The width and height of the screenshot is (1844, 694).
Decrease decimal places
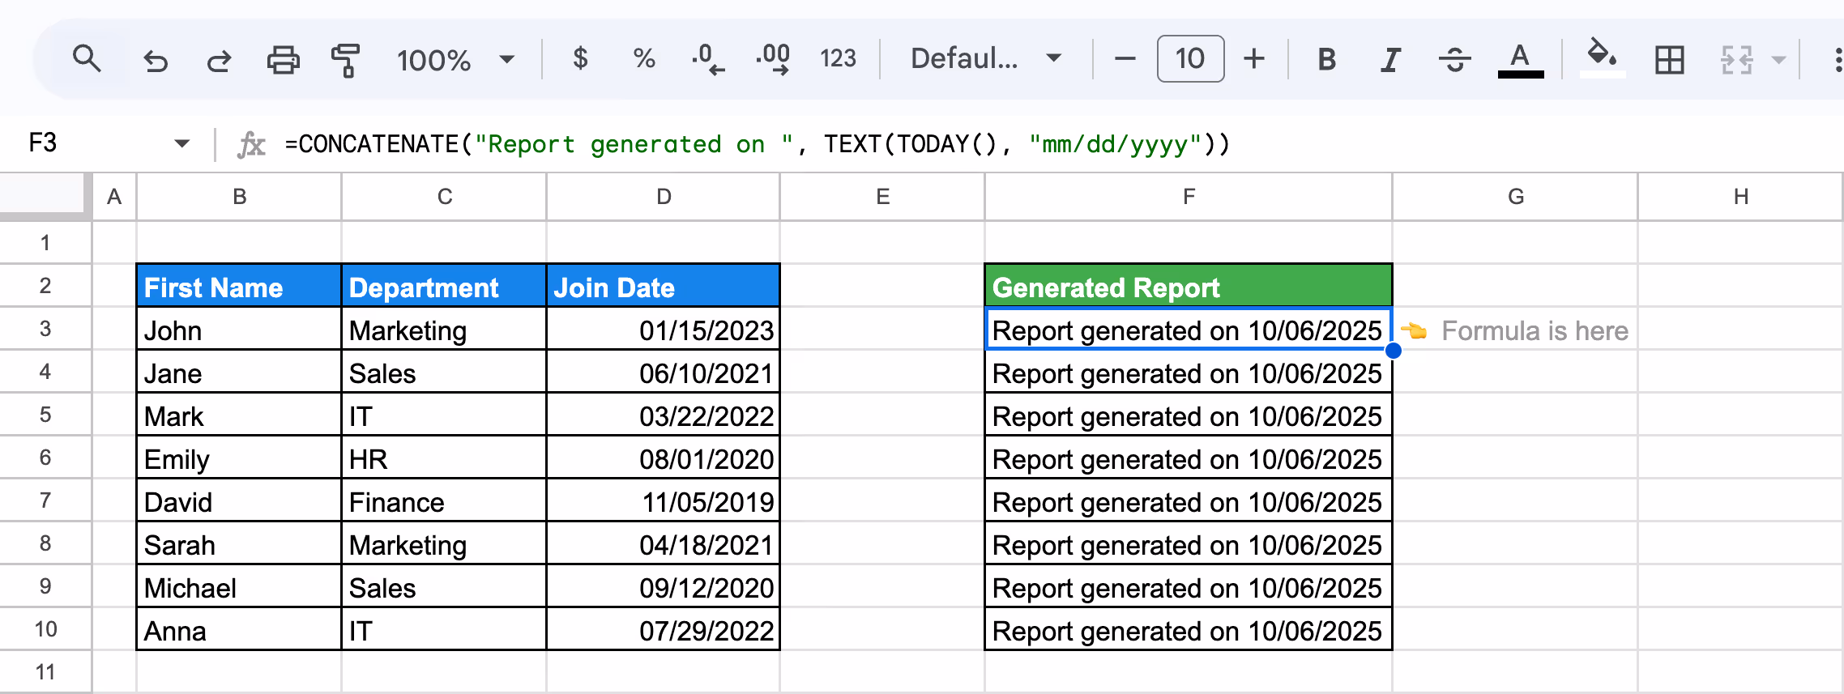point(708,59)
